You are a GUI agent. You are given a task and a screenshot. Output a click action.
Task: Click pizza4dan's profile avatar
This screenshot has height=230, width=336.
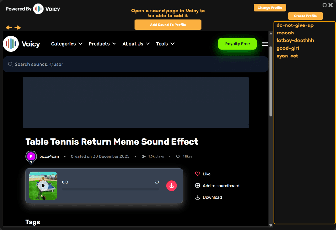point(31,156)
